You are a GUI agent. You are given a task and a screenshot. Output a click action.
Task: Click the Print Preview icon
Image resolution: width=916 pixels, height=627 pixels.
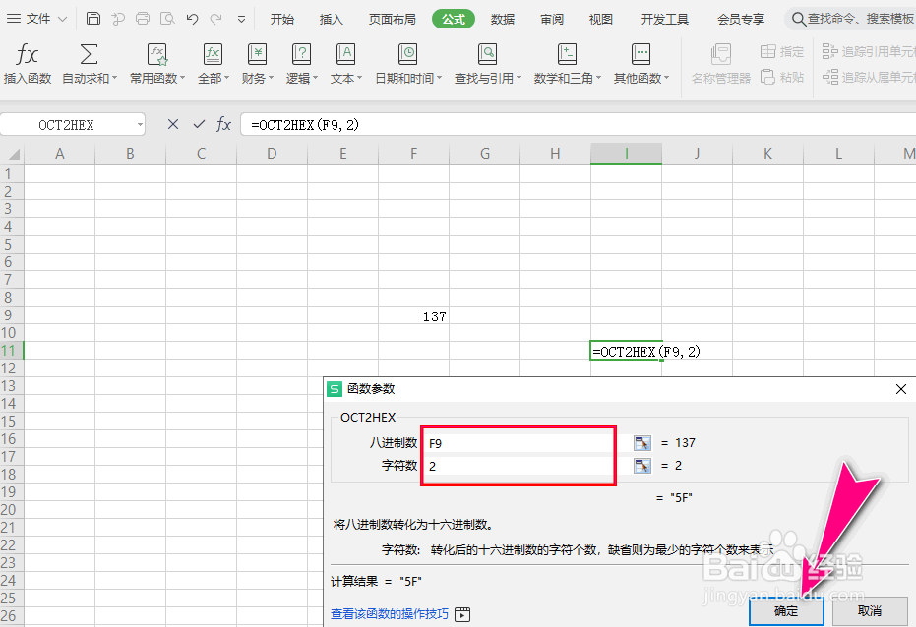tap(167, 19)
